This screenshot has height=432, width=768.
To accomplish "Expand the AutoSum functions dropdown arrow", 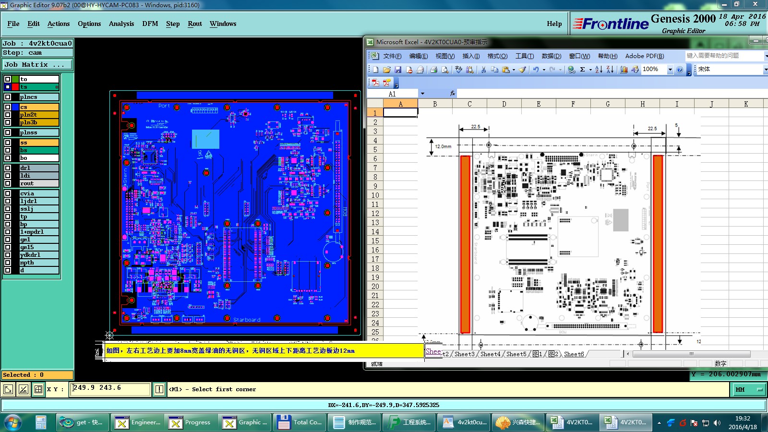I will [590, 70].
